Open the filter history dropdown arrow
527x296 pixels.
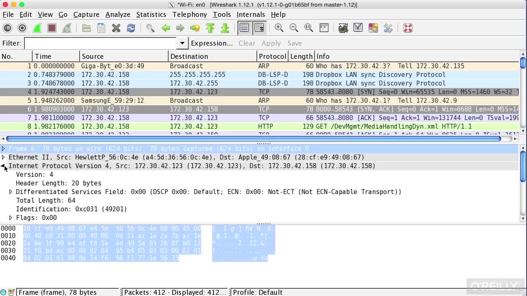(x=182, y=43)
